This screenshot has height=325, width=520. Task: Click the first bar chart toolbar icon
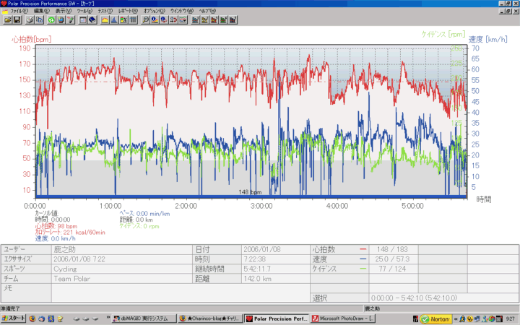pos(195,19)
